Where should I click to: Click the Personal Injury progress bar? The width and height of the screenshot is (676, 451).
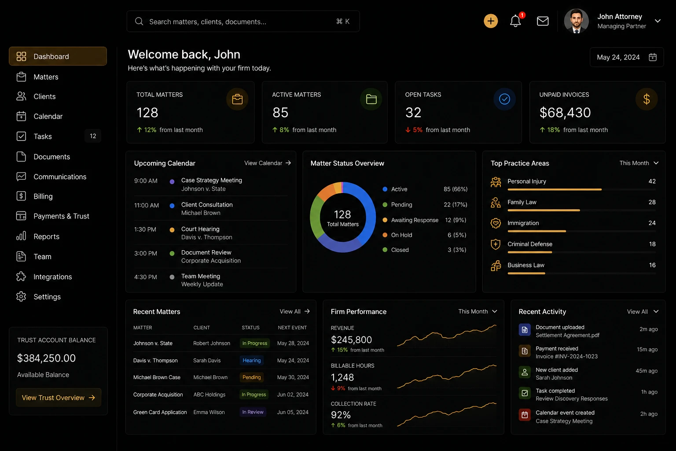pyautogui.click(x=581, y=189)
